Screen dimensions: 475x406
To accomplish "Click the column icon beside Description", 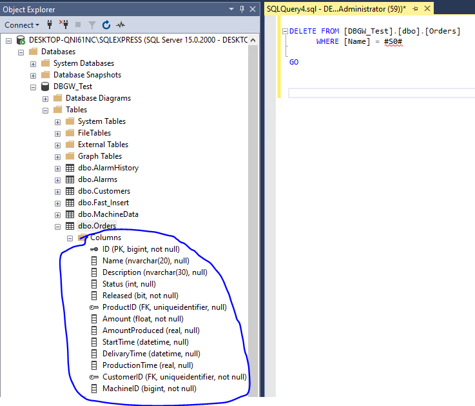I will point(94,272).
